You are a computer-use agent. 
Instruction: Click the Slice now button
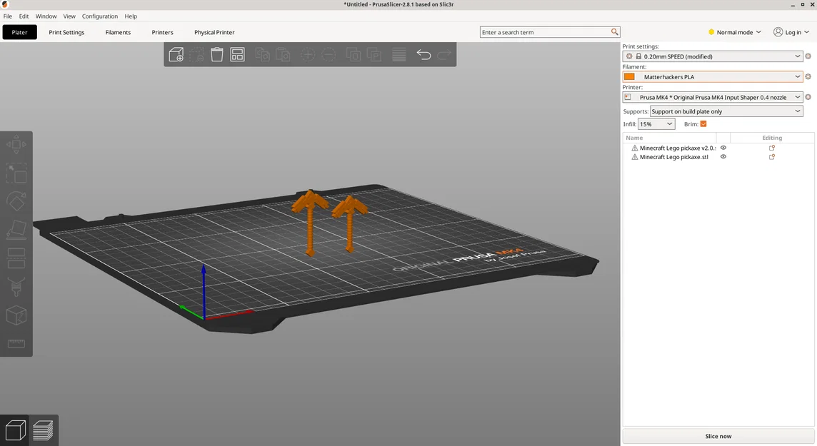[718, 436]
